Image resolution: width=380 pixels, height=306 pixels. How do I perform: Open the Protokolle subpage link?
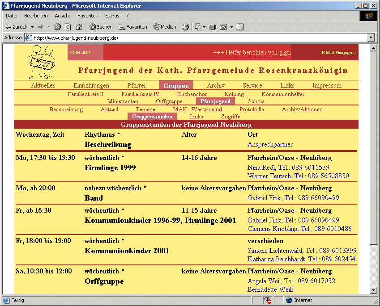[252, 109]
